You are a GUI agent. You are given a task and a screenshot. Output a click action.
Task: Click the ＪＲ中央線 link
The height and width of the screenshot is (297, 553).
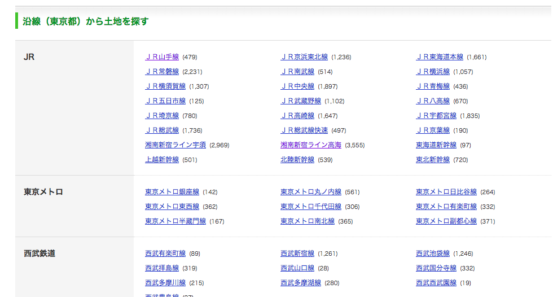[297, 86]
